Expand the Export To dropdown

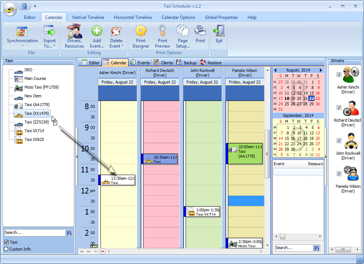[54, 46]
